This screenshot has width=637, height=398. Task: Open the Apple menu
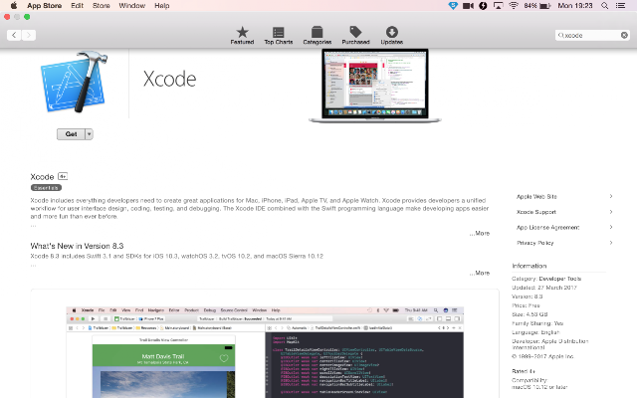[13, 6]
